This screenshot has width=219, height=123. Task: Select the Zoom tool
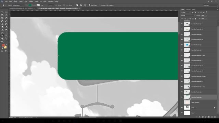6,39
